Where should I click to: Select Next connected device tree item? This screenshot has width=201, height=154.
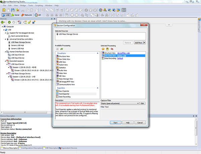tap(18, 36)
